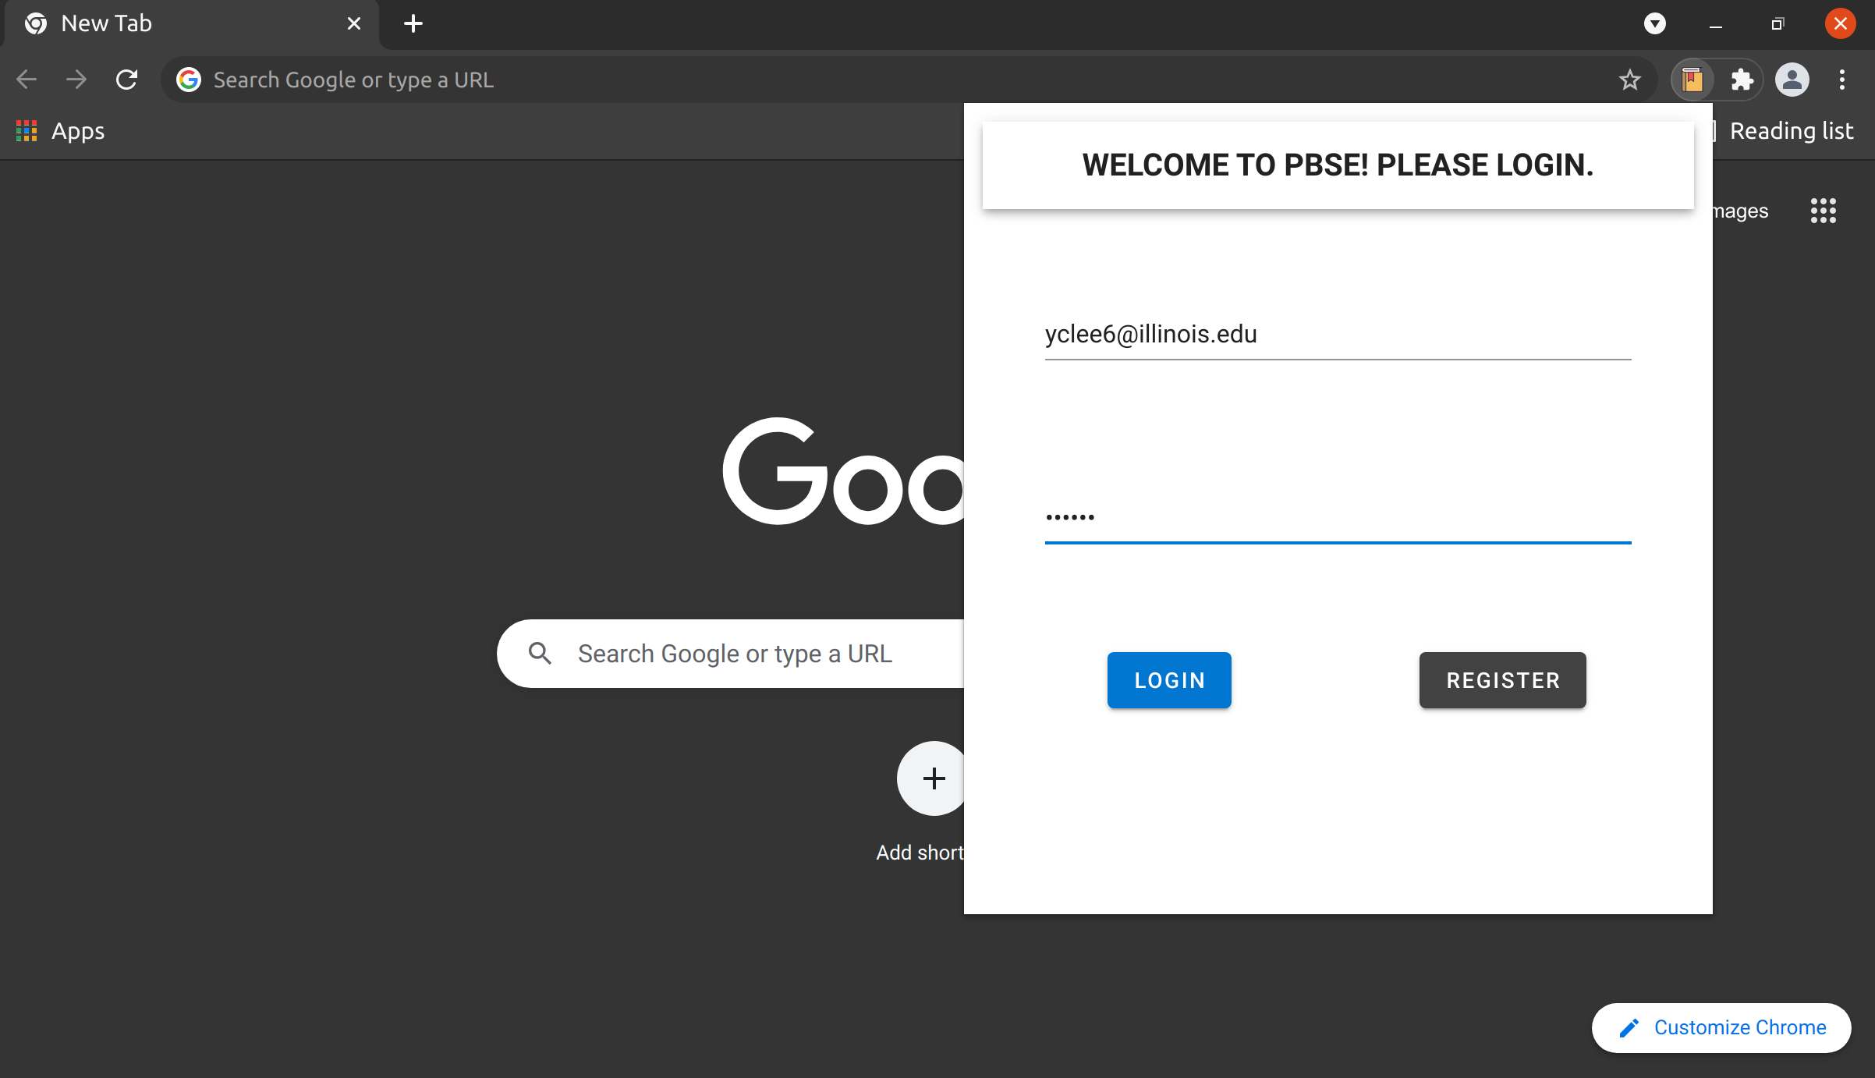The height and width of the screenshot is (1078, 1875).
Task: Click the email field yclee6@illinois.edu
Action: tap(1338, 335)
